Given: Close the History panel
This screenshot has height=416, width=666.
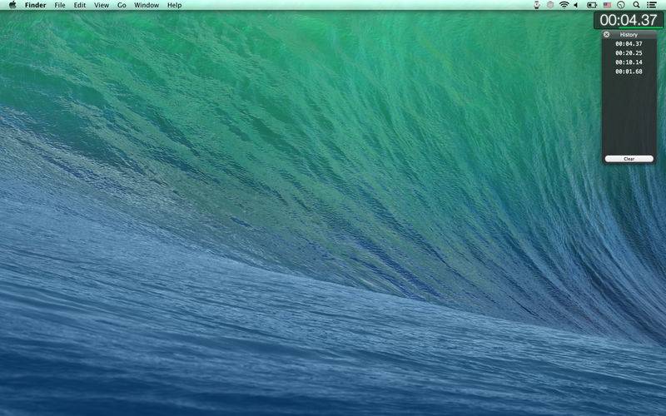Looking at the screenshot, I should [x=607, y=34].
